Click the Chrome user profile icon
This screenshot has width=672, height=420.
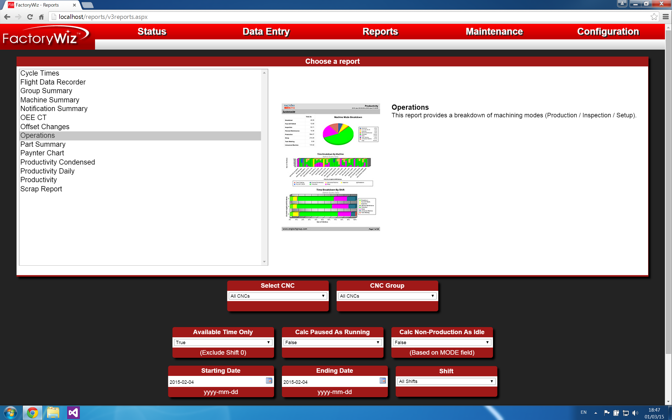point(622,3)
